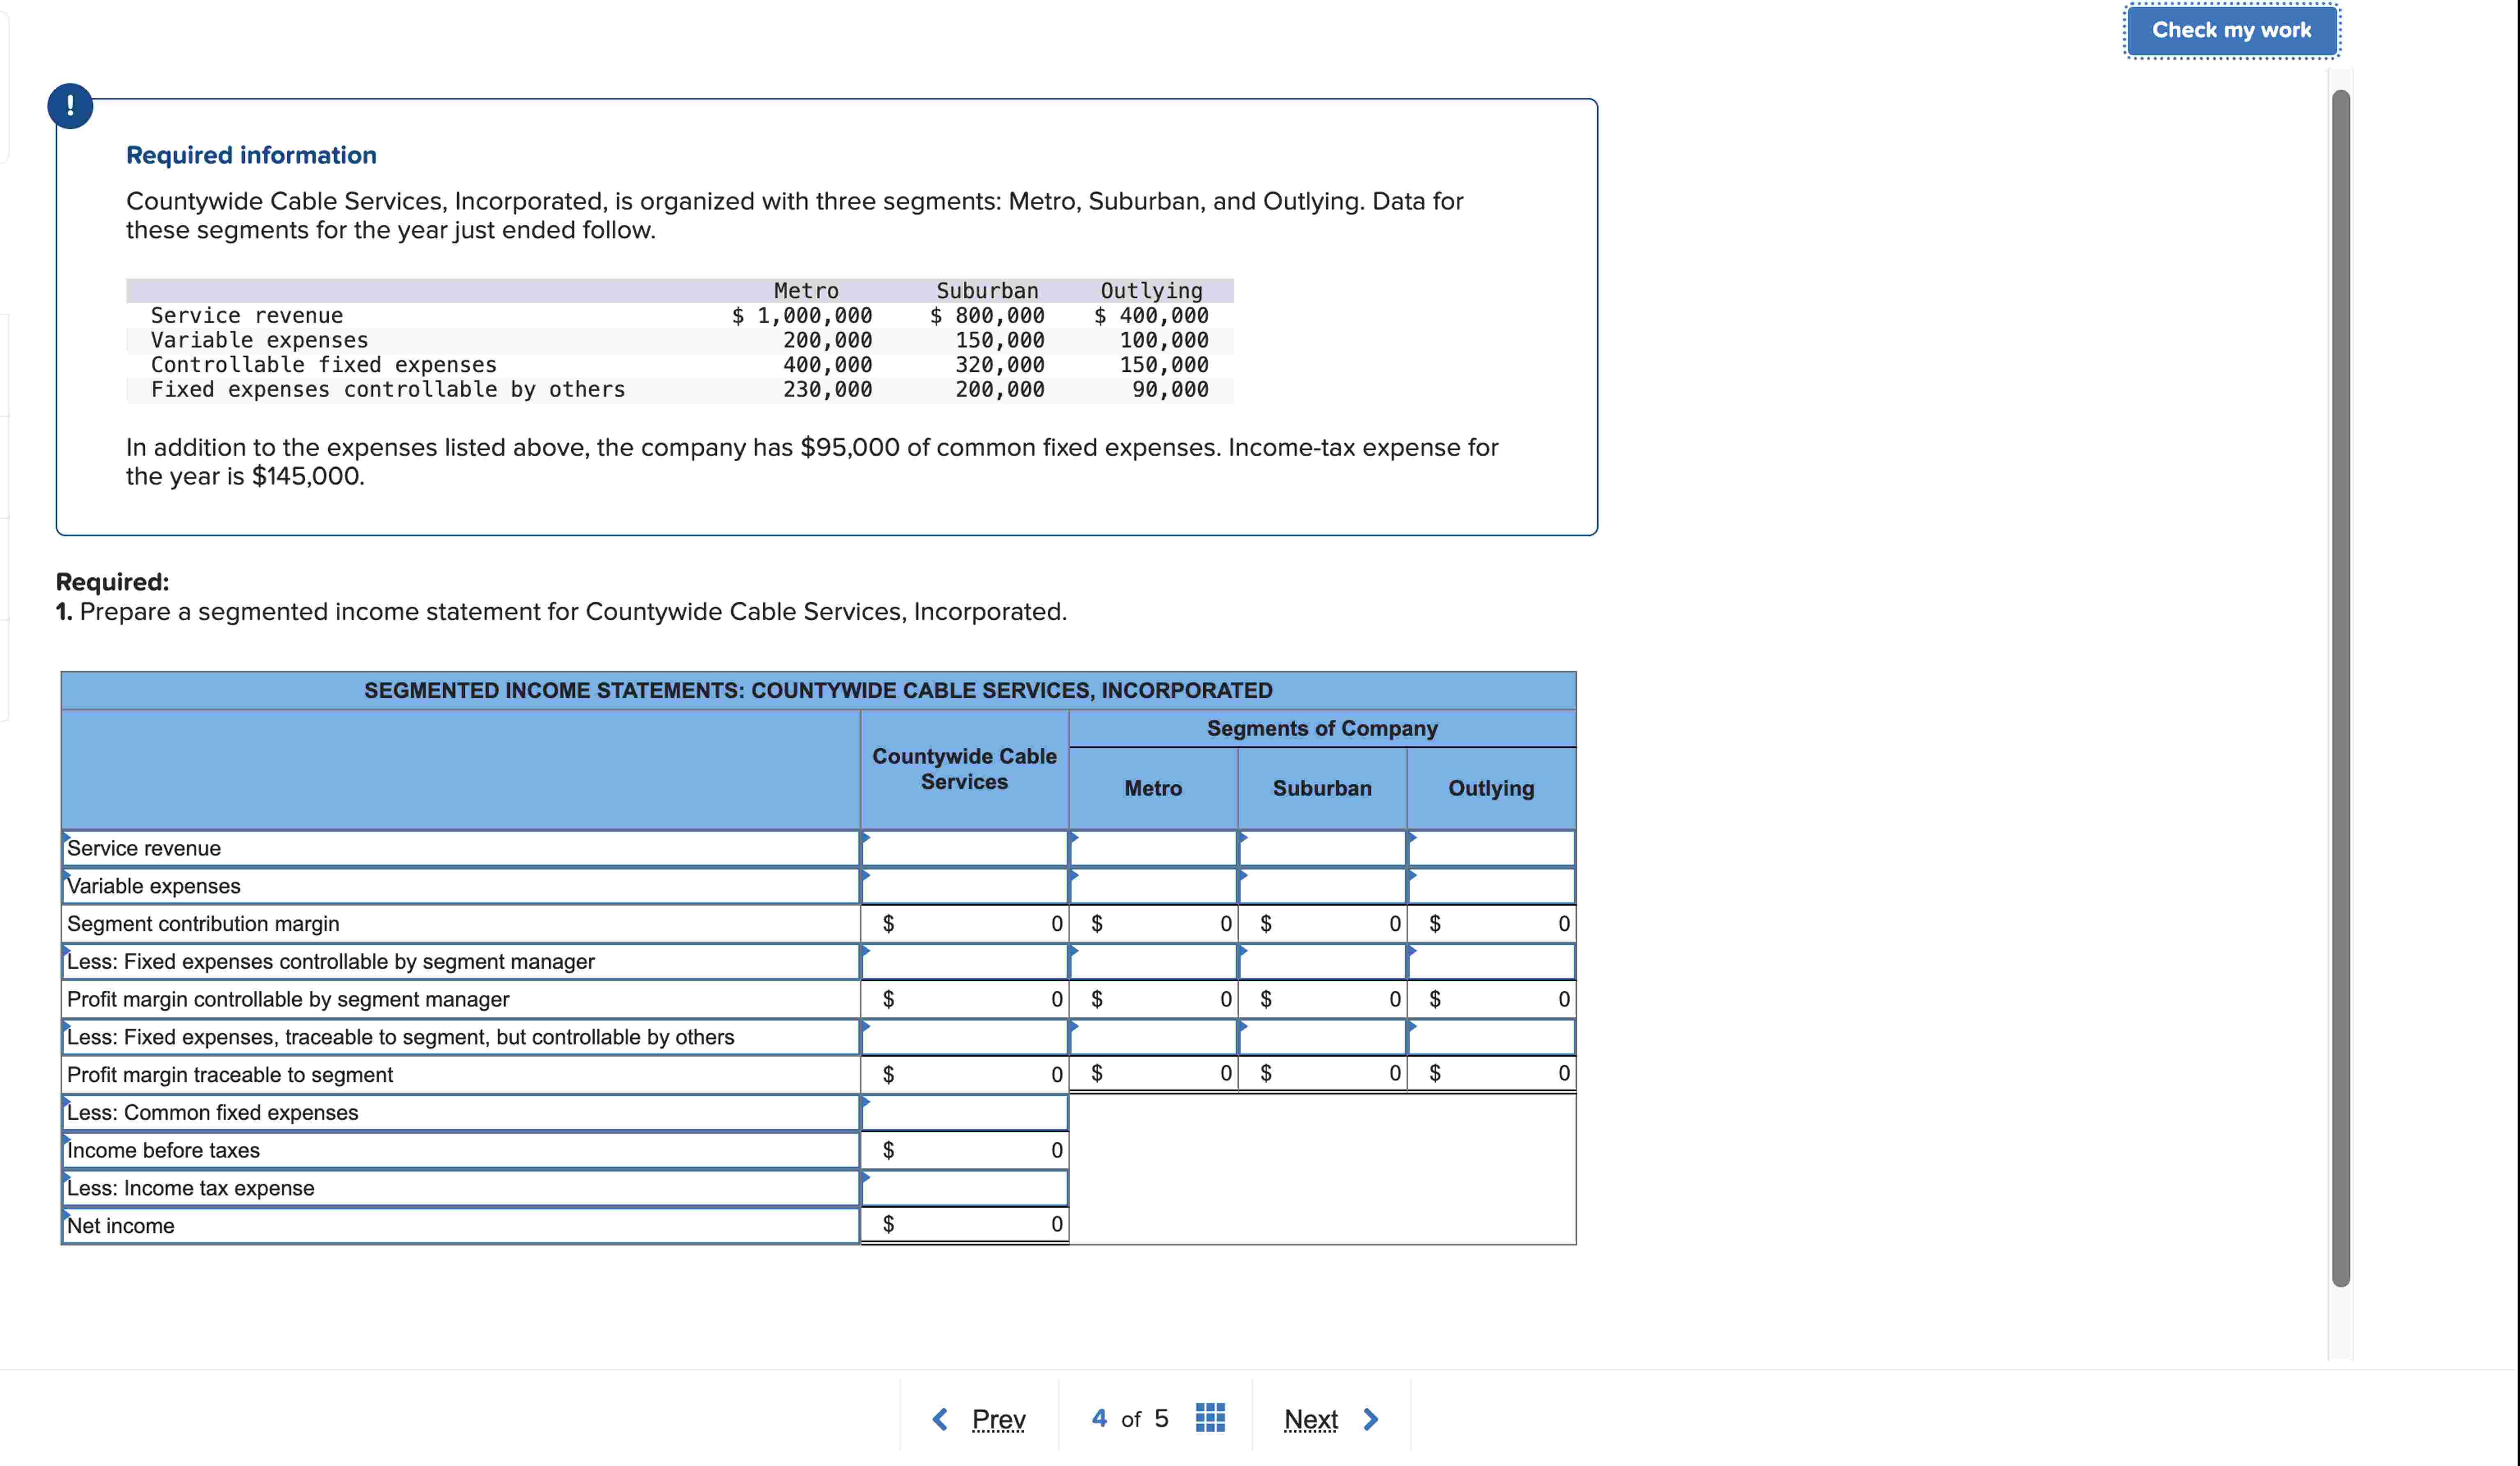Open Less: Common fixed expenses label dropdown
The image size is (2520, 1466).
(x=460, y=1112)
